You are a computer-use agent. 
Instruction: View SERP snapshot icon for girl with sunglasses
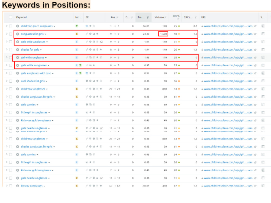pyautogui.click(x=263, y=57)
